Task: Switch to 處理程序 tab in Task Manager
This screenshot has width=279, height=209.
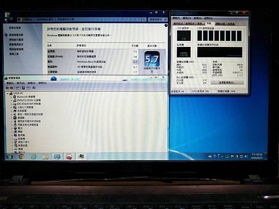Action: 190,24
